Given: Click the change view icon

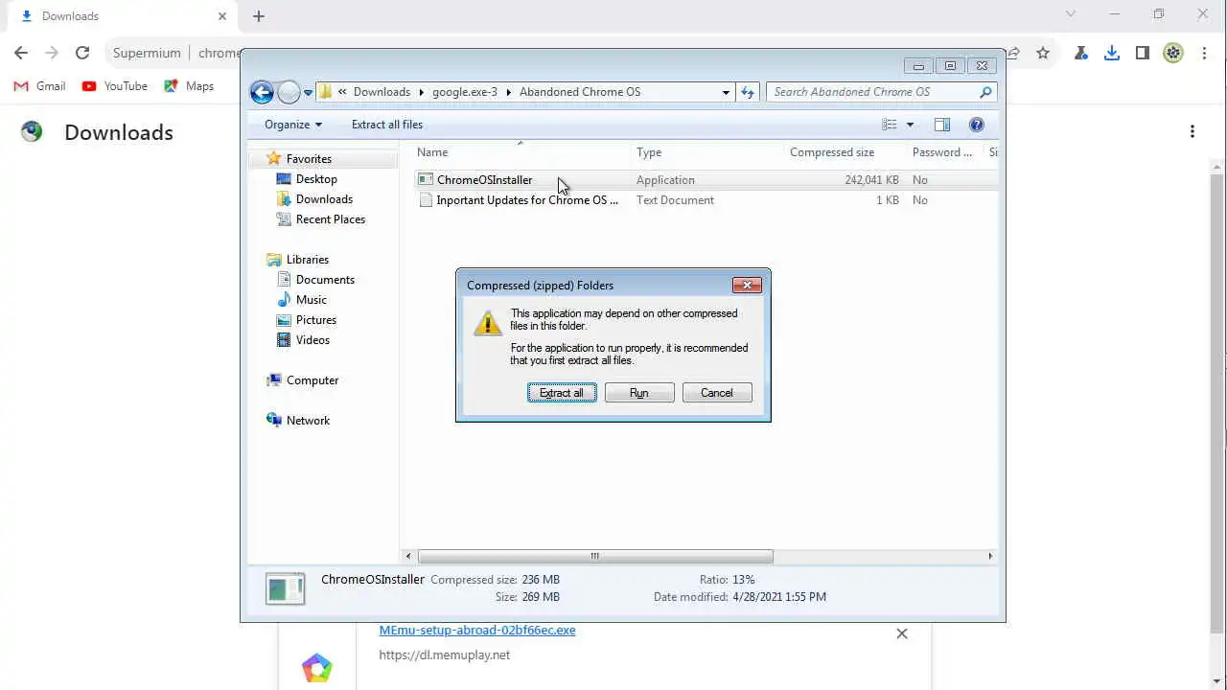Looking at the screenshot, I should coord(890,125).
